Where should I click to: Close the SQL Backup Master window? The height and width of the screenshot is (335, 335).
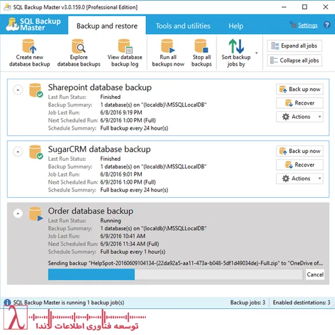point(326,7)
